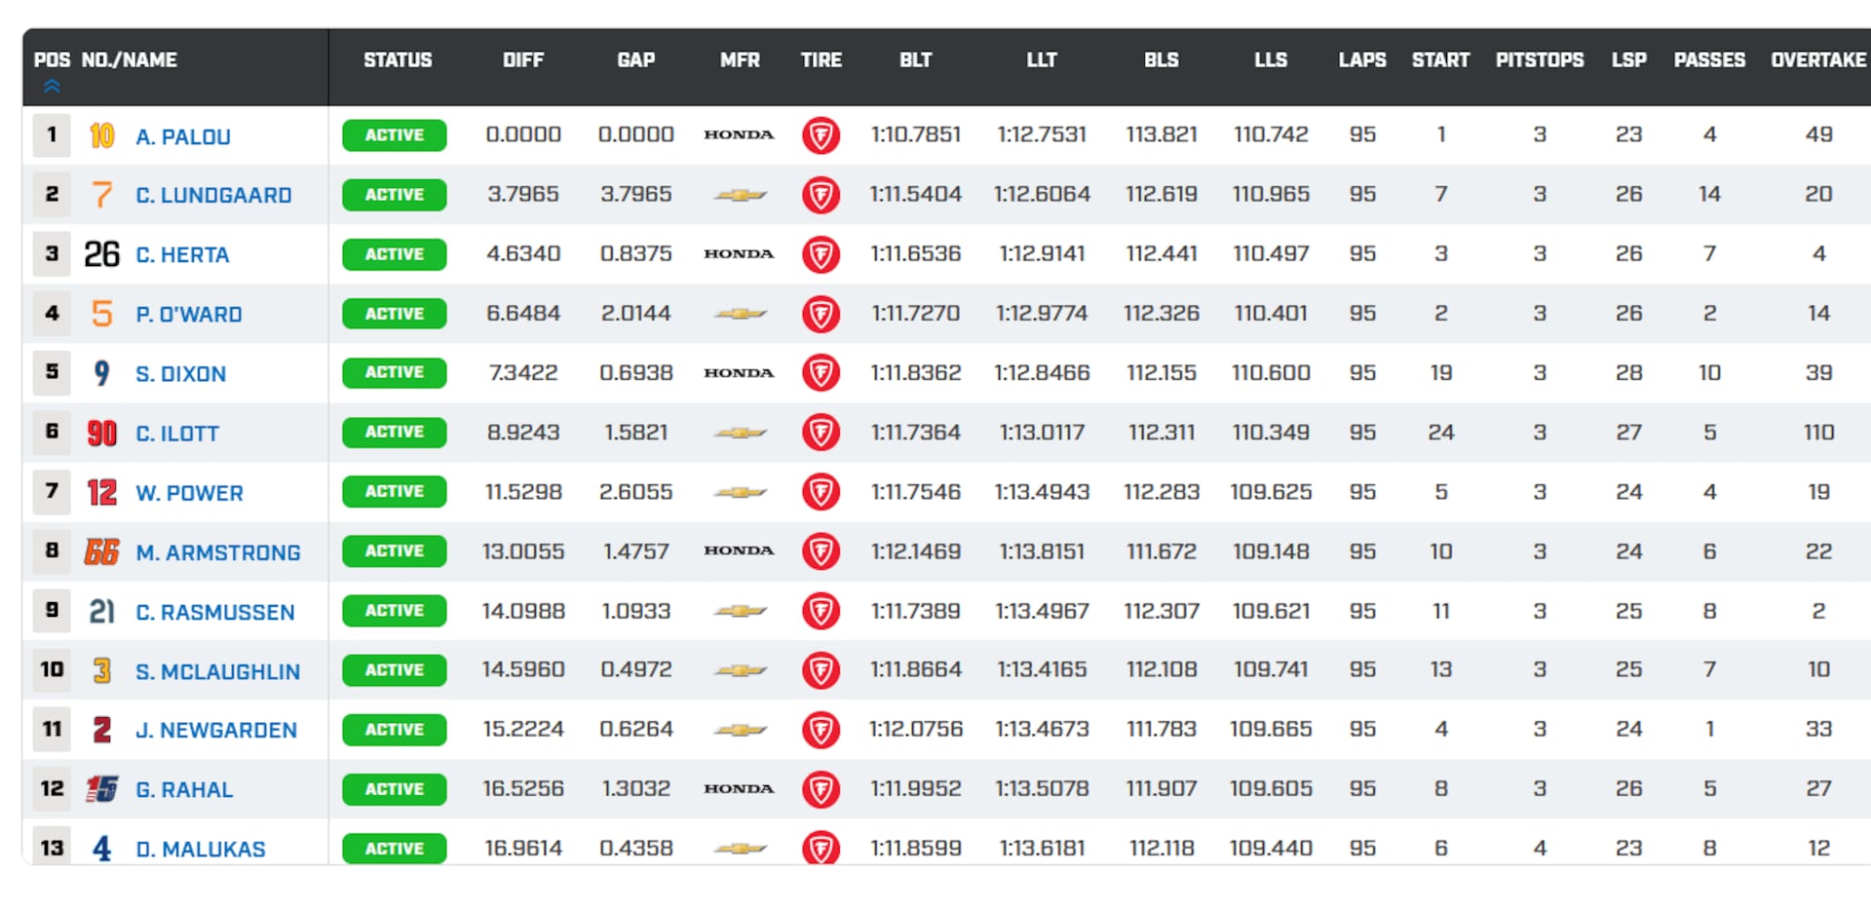Viewport: 1871px width, 911px height.
Task: Click the Firestone tire icon in Malukas's row
Action: [821, 848]
